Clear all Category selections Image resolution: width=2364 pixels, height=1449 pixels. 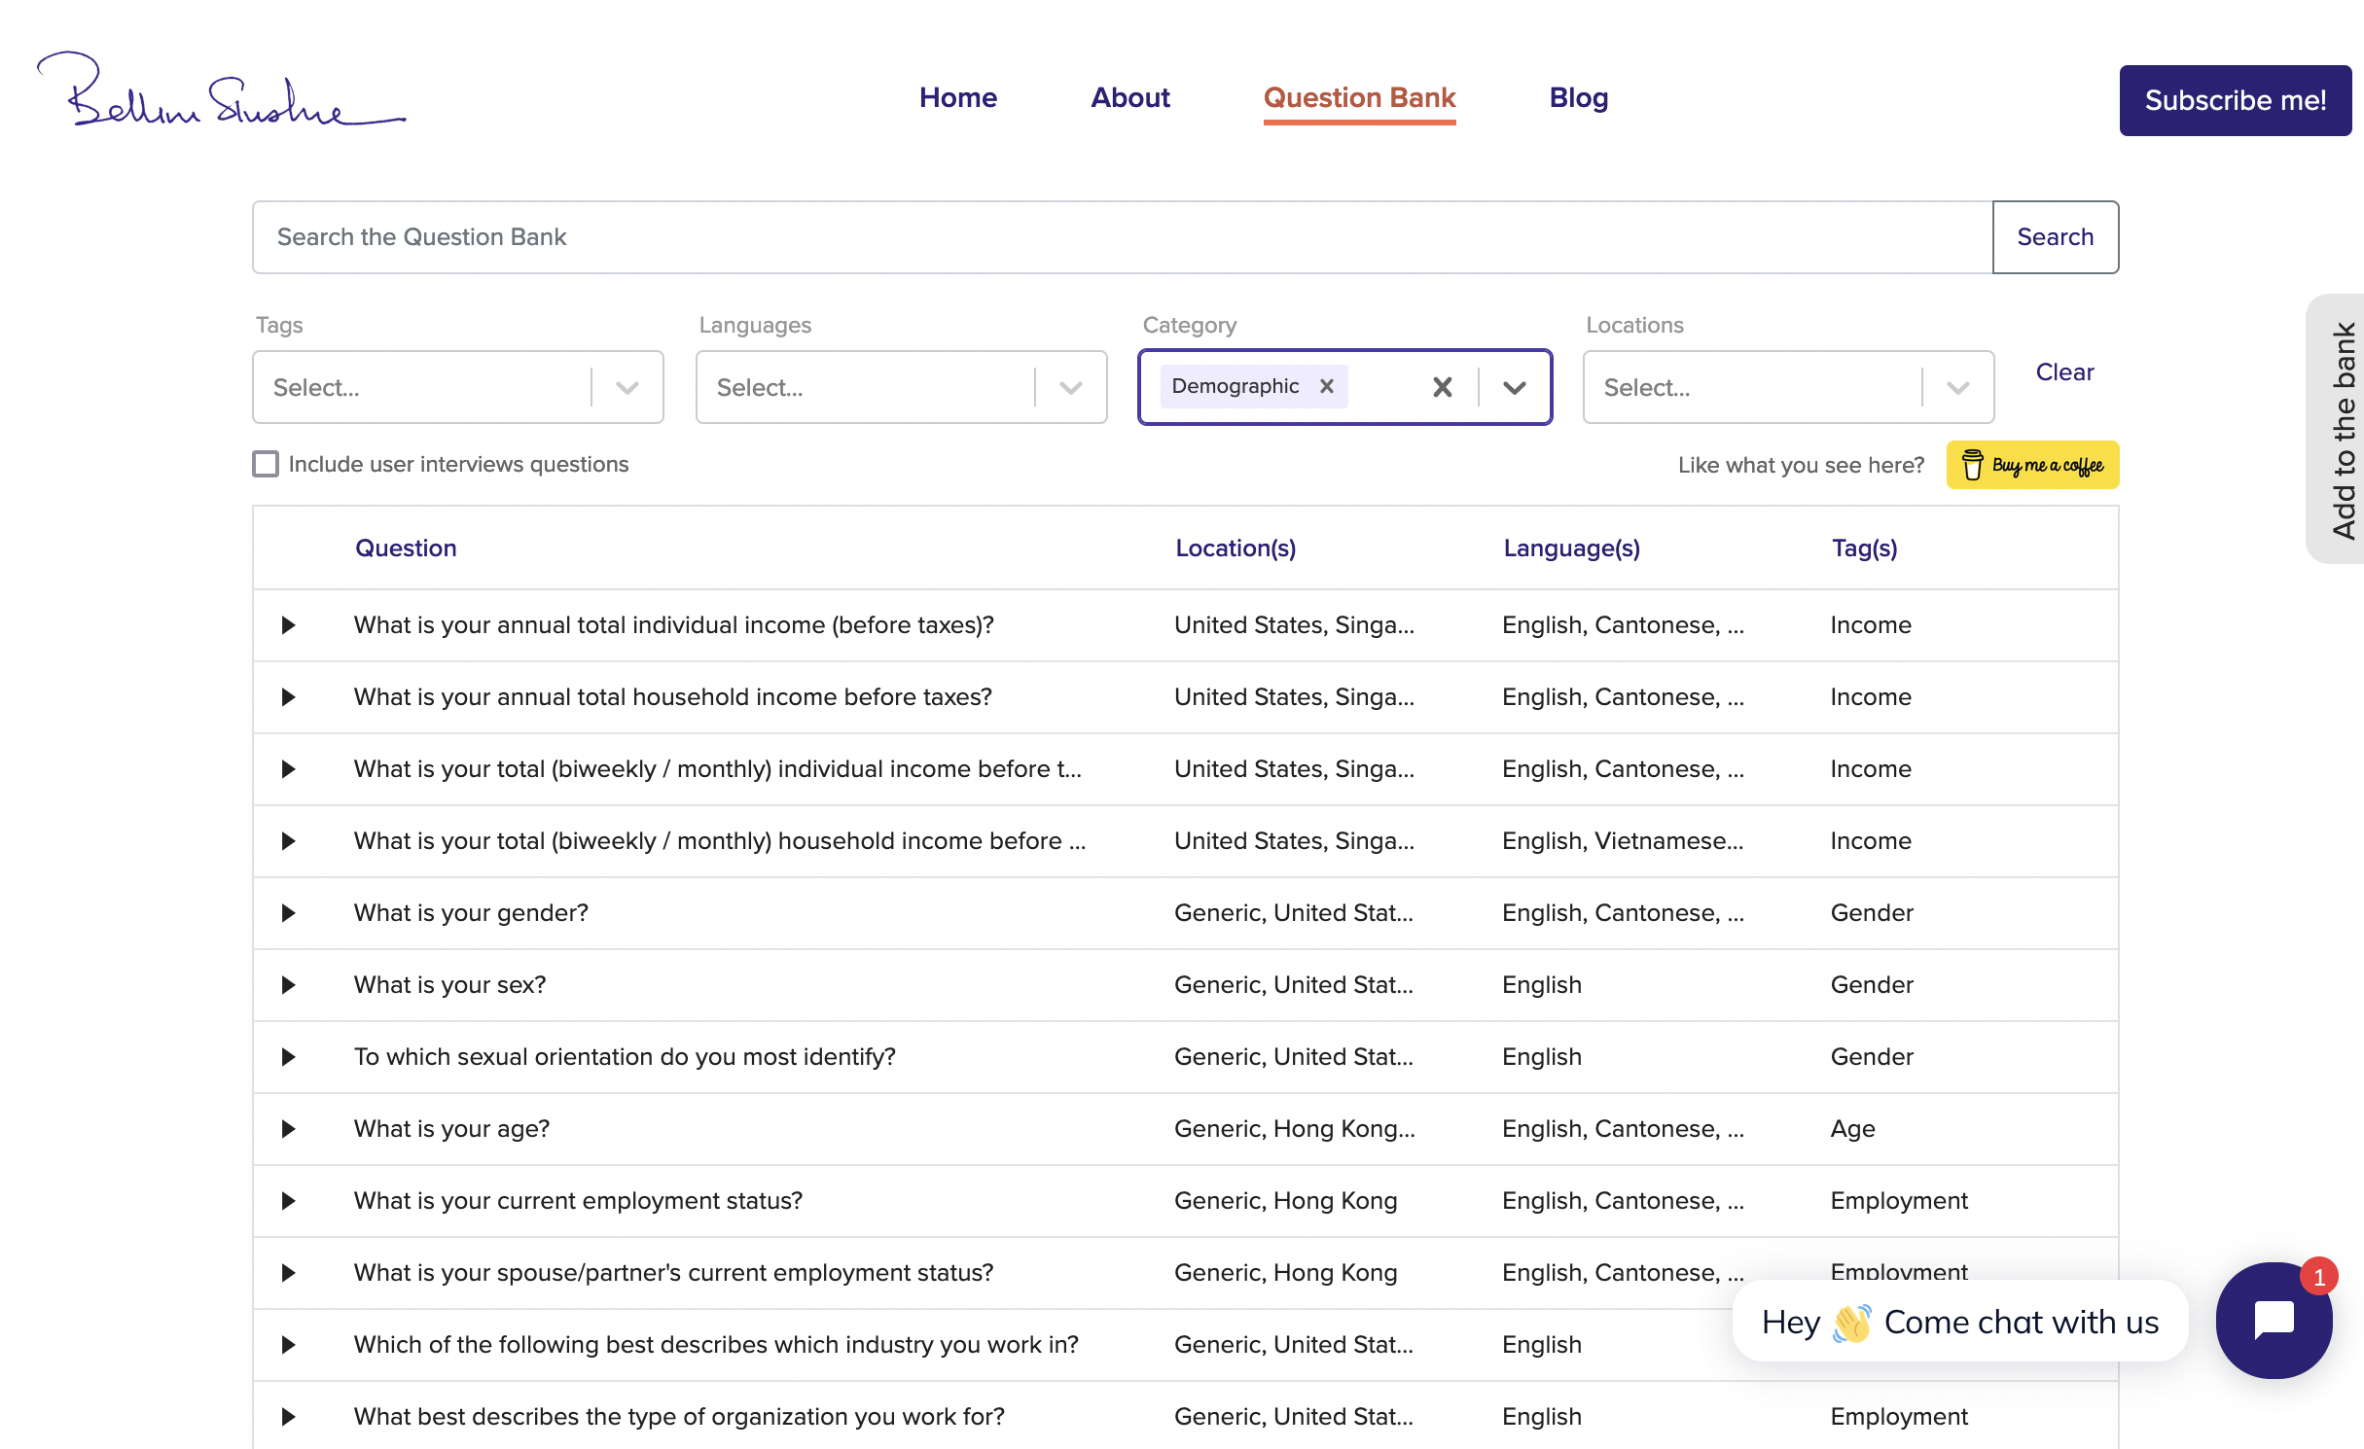[x=1442, y=387]
